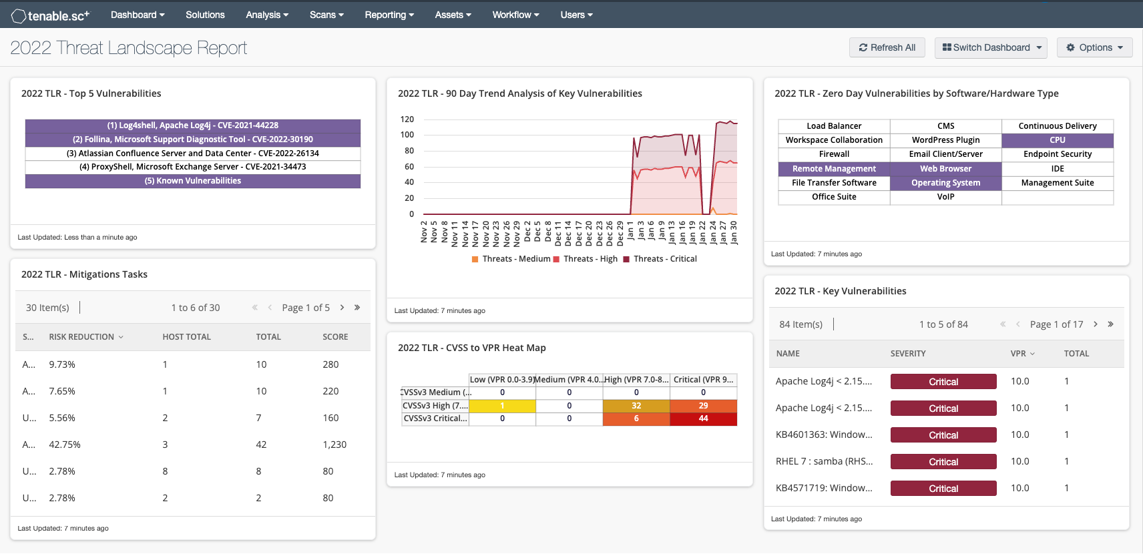Click 7.65% risk reduction row
Screen dimensions: 1143x554
point(193,391)
